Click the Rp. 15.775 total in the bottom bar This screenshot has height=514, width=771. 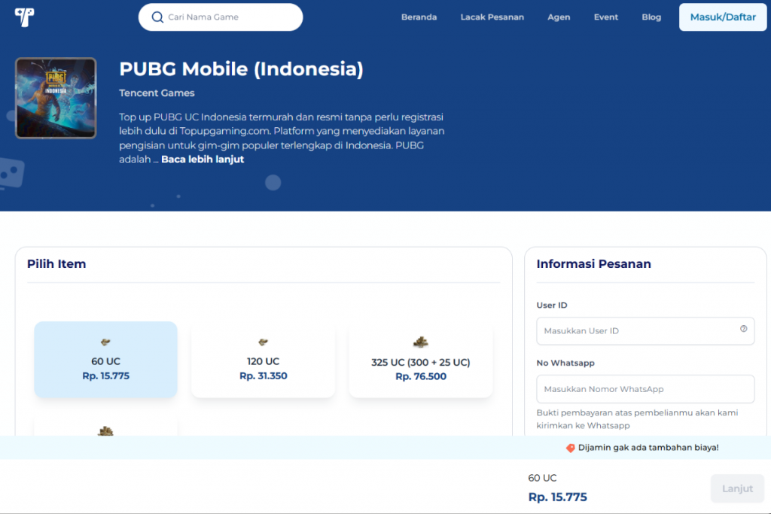pos(558,497)
